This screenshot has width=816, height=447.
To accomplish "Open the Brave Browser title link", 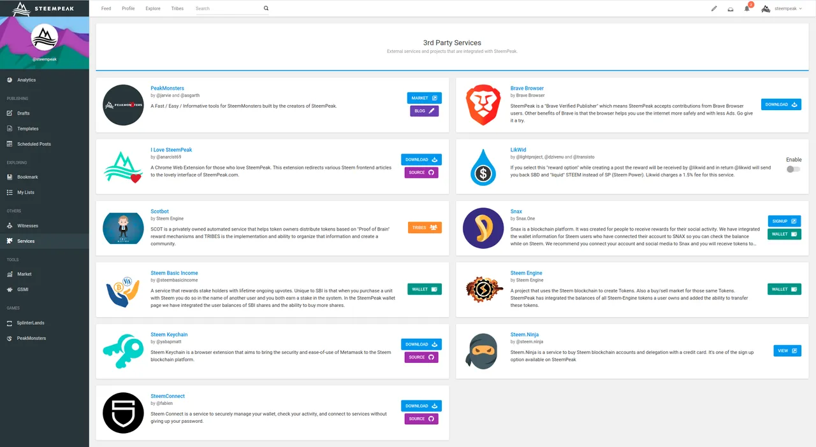I will coord(527,89).
